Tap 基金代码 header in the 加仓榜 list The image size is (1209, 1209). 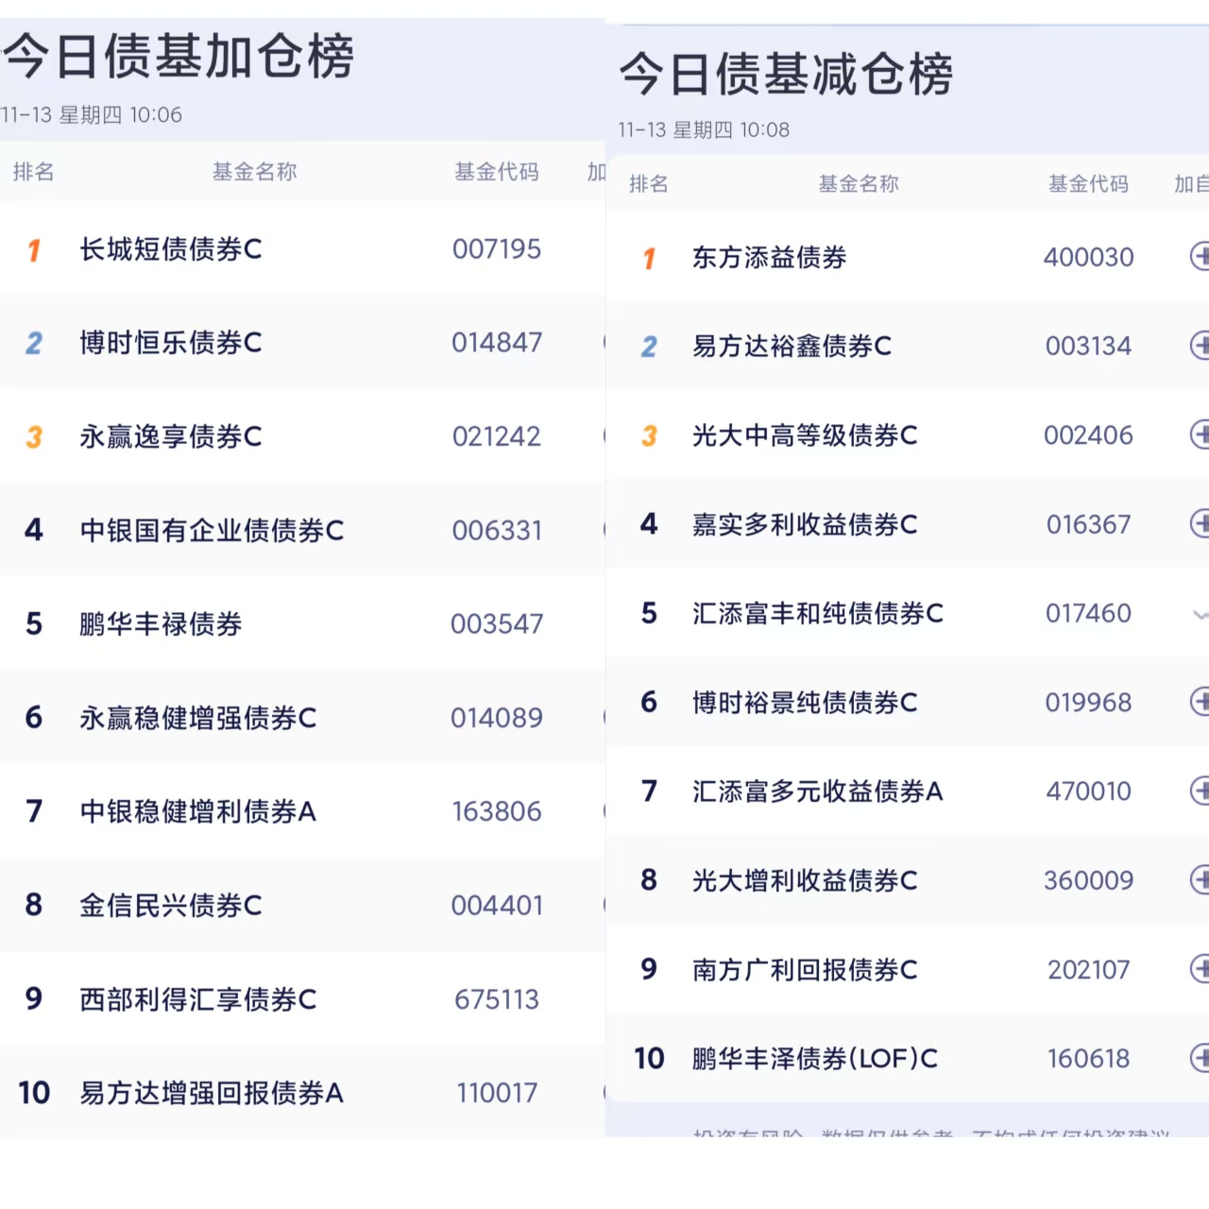pos(497,172)
